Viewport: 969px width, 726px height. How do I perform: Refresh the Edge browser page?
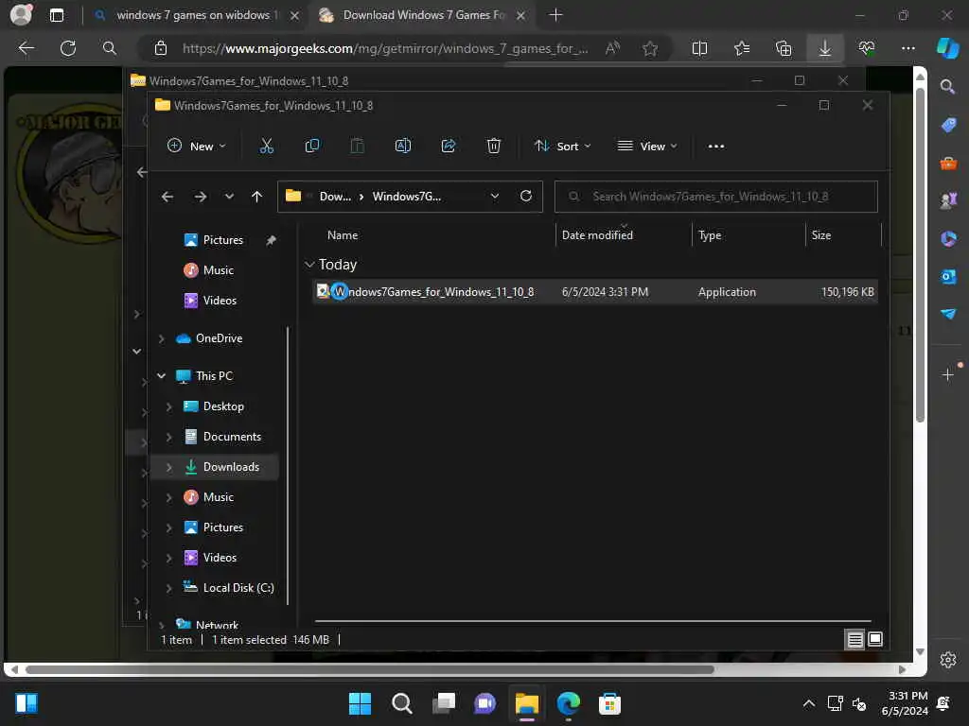coord(68,48)
